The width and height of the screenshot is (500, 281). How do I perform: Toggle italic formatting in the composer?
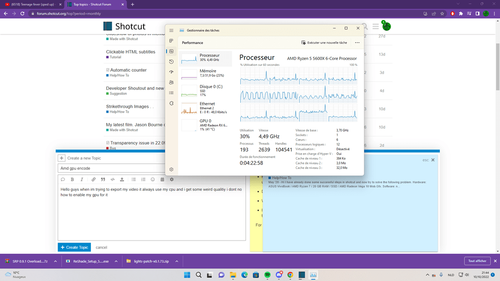pos(82,180)
